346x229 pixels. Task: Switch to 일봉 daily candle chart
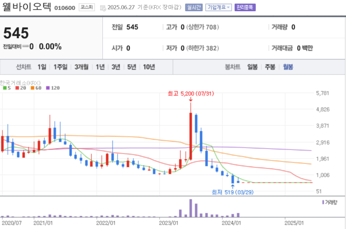(x=252, y=67)
